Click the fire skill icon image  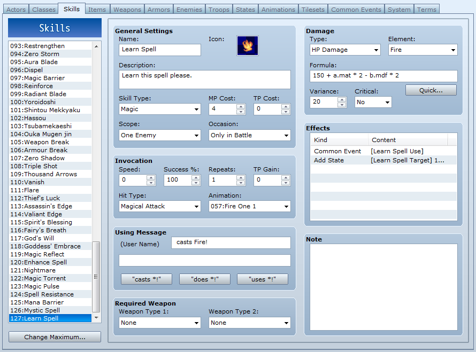[x=248, y=45]
